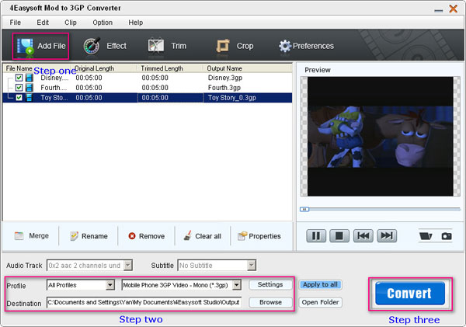Image resolution: width=466 pixels, height=327 pixels.
Task: Uncheck the Fourth file checkbox
Action: point(19,88)
